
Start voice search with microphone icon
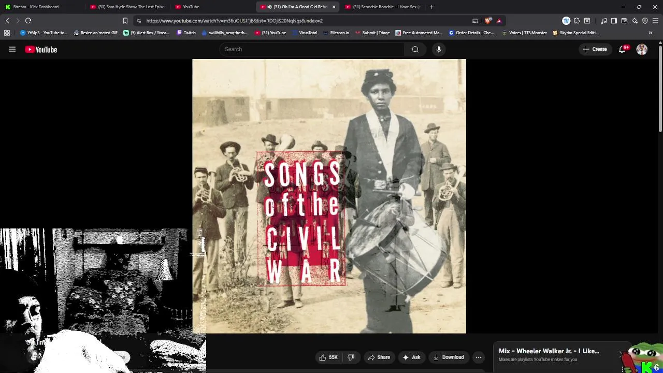[x=439, y=49]
